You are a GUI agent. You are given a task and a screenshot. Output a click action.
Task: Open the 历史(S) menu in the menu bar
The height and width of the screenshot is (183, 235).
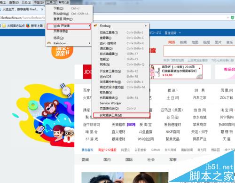26,2
